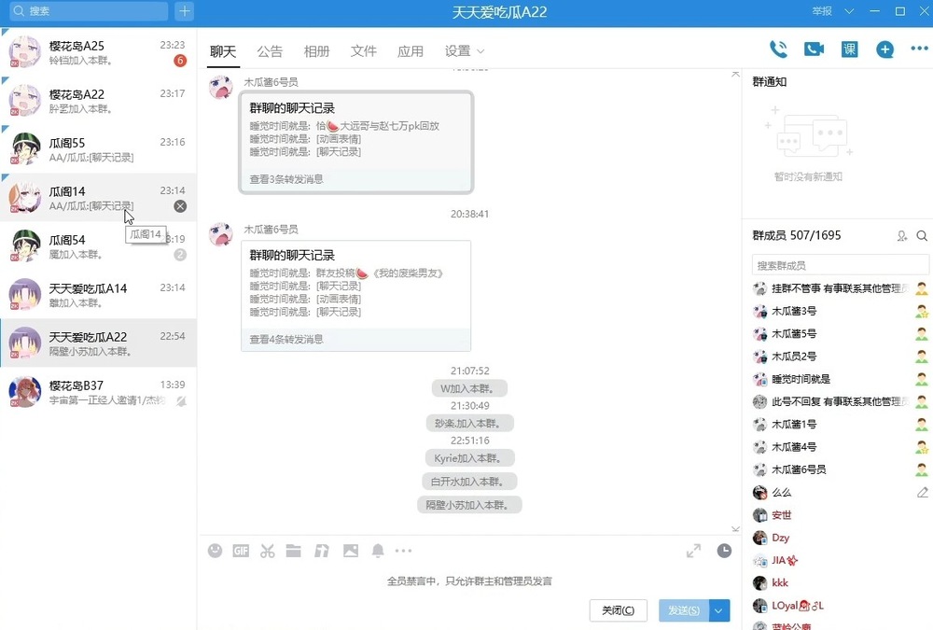Open the 樱花岛B37 conversation
Image resolution: width=933 pixels, height=630 pixels.
point(98,392)
